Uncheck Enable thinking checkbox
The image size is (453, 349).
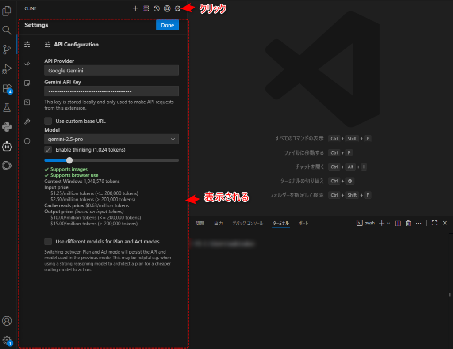click(x=48, y=150)
